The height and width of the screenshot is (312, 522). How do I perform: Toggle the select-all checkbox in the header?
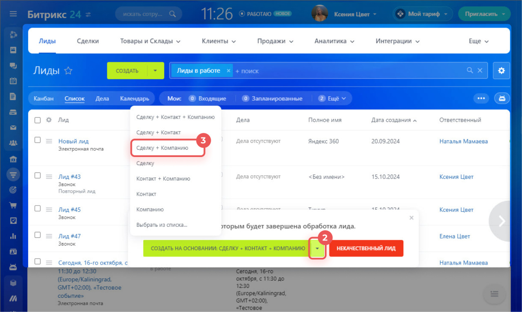38,120
